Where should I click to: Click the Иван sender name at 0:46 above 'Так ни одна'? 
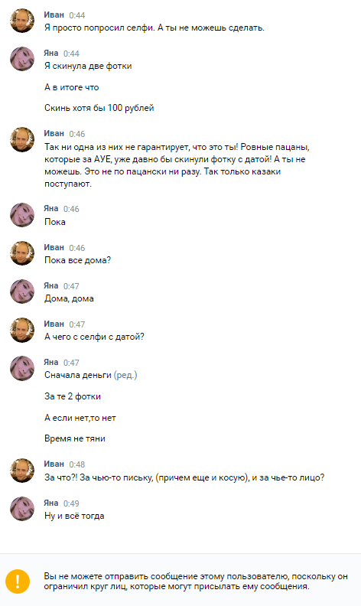54,134
